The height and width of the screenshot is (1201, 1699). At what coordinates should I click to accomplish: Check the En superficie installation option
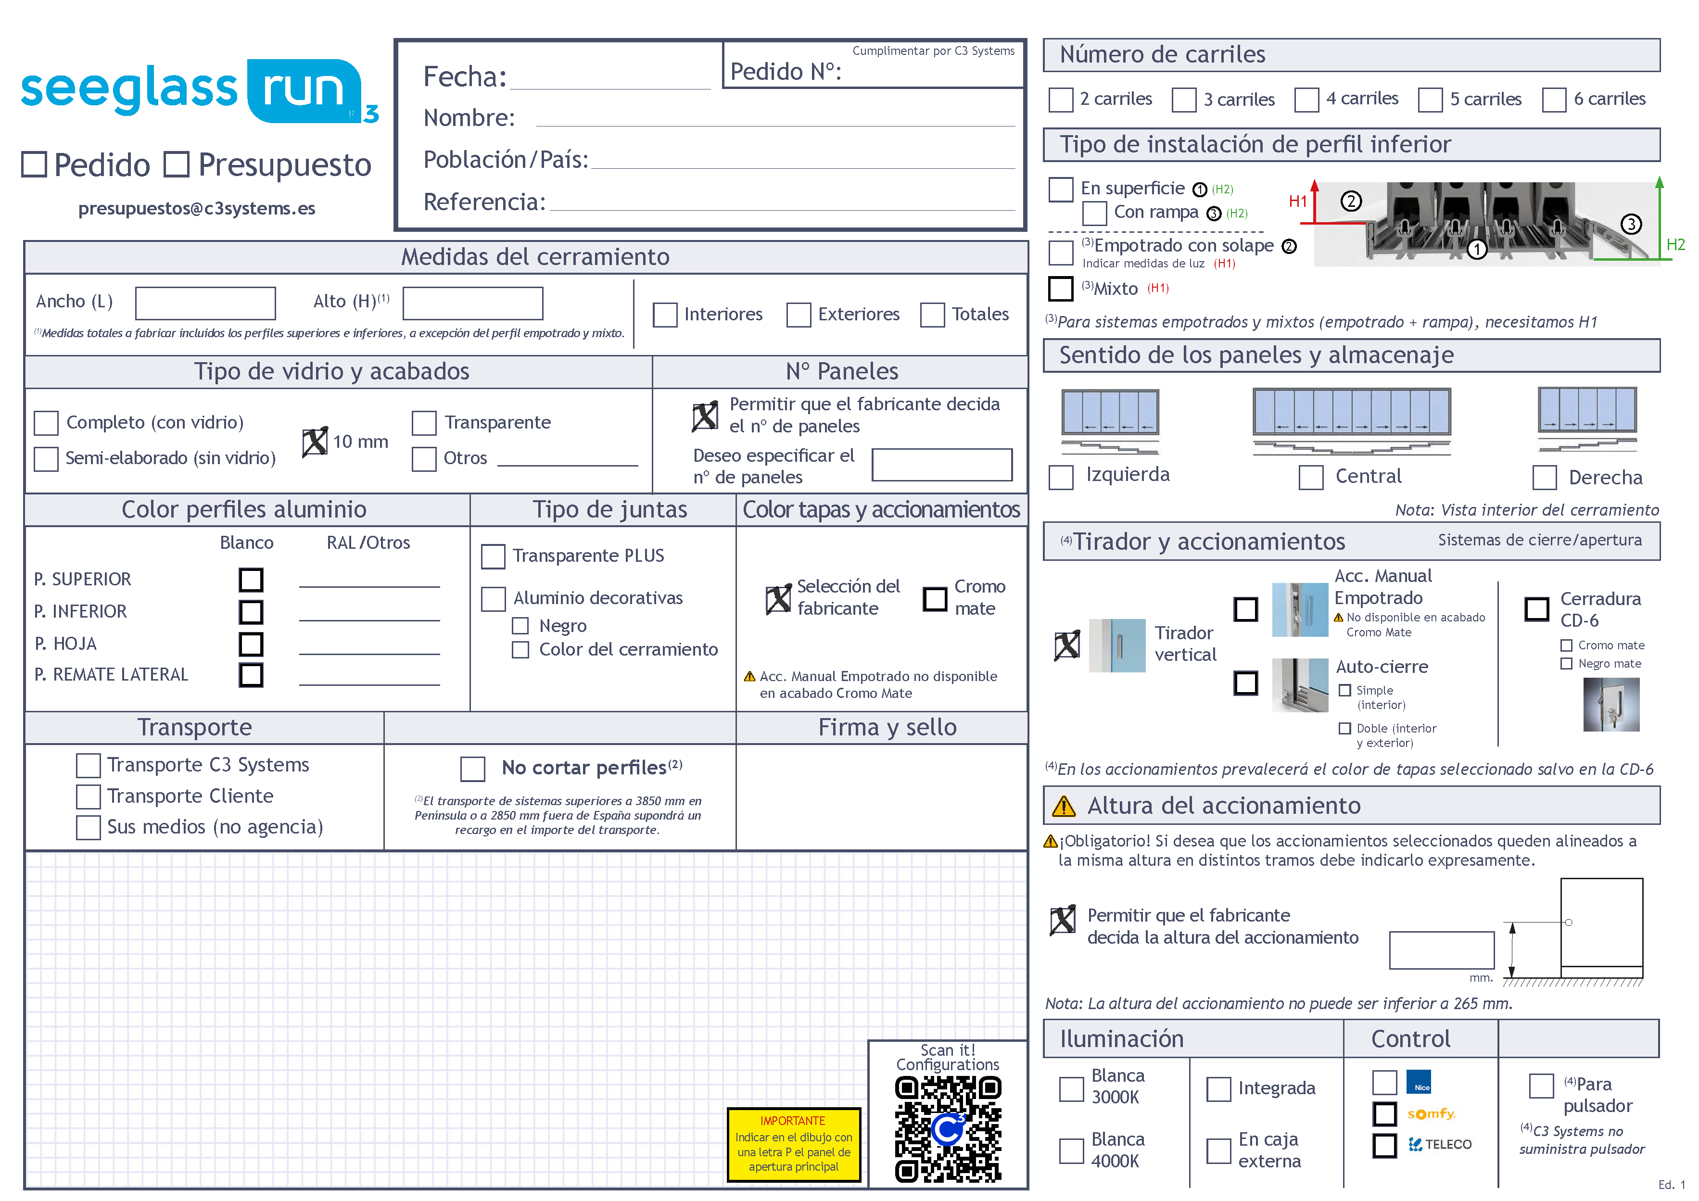[x=1061, y=189]
